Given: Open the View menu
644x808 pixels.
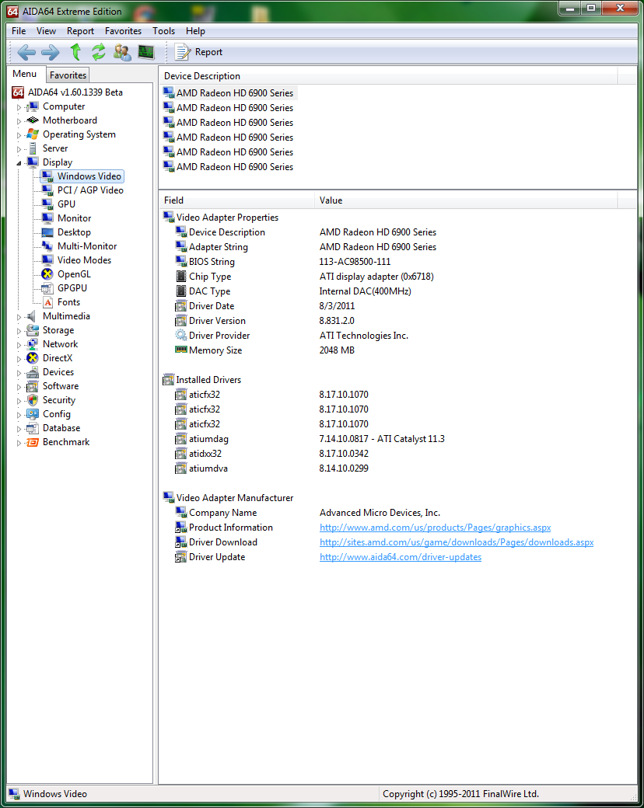Looking at the screenshot, I should pyautogui.click(x=46, y=31).
